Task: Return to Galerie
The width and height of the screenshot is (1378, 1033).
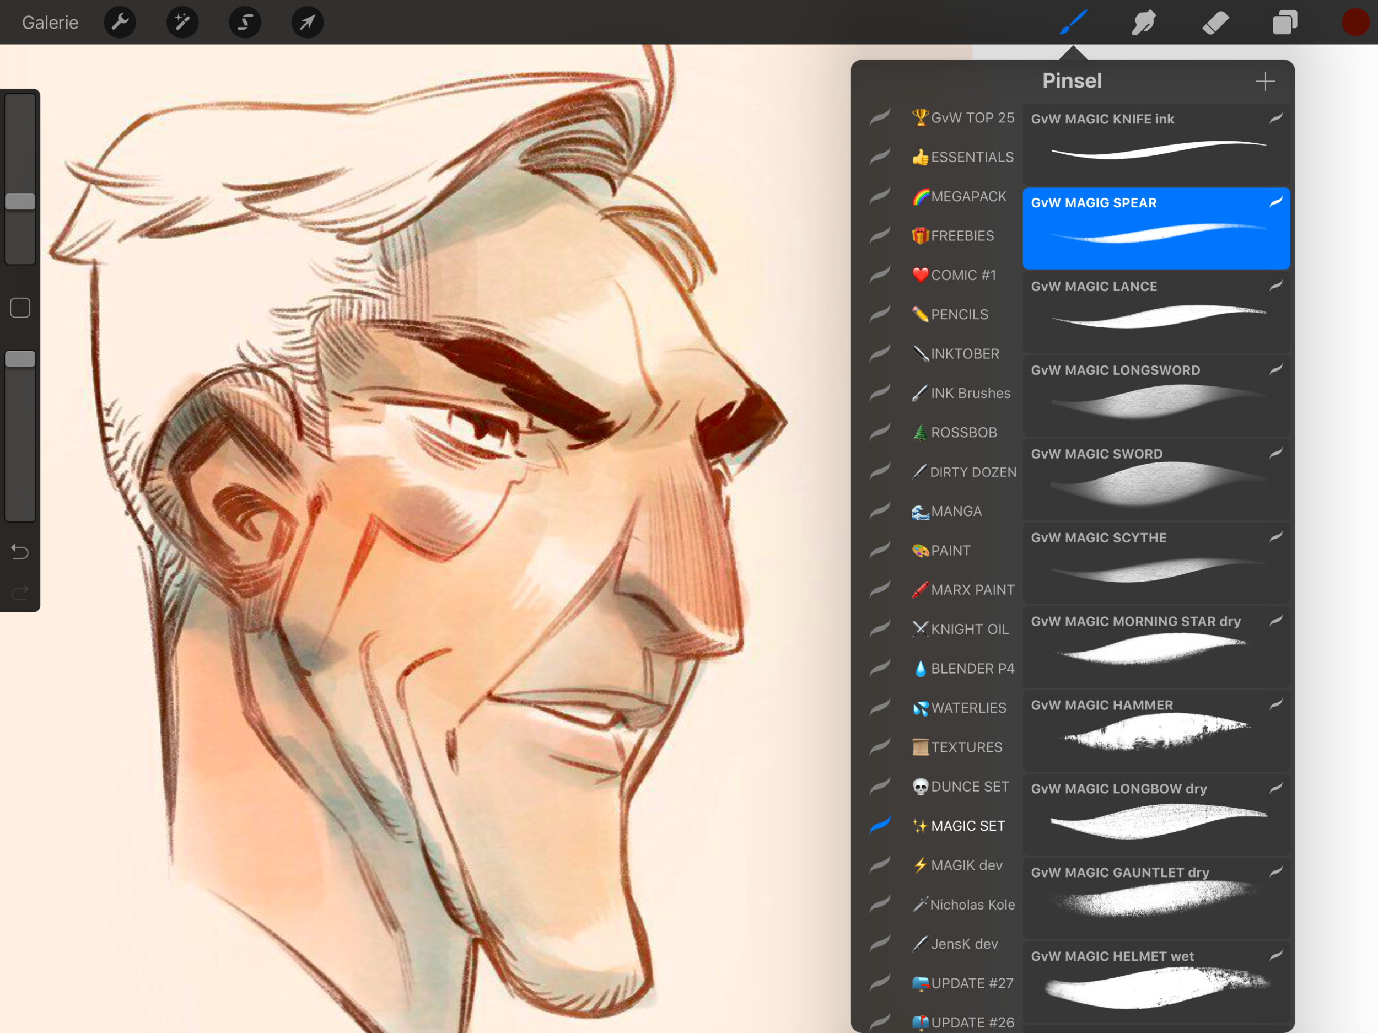Action: (50, 23)
